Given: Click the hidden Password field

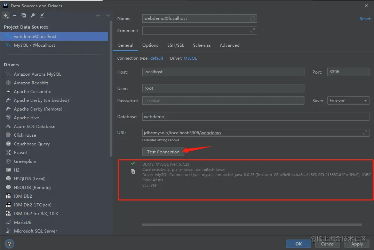Looking at the screenshot, I should pos(223,101).
